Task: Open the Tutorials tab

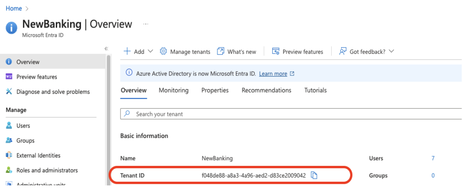Action: pos(315,90)
